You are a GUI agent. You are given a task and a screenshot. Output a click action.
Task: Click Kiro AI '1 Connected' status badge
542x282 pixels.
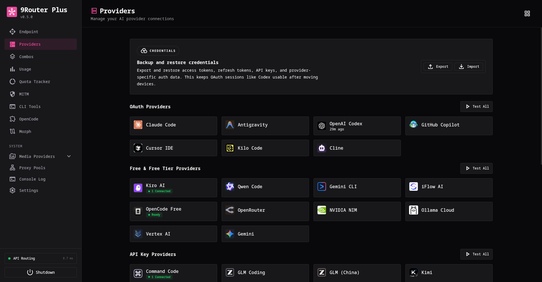pyautogui.click(x=159, y=191)
